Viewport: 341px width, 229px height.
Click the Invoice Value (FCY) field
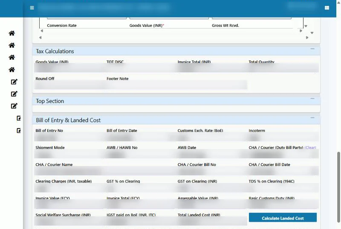[69, 204]
